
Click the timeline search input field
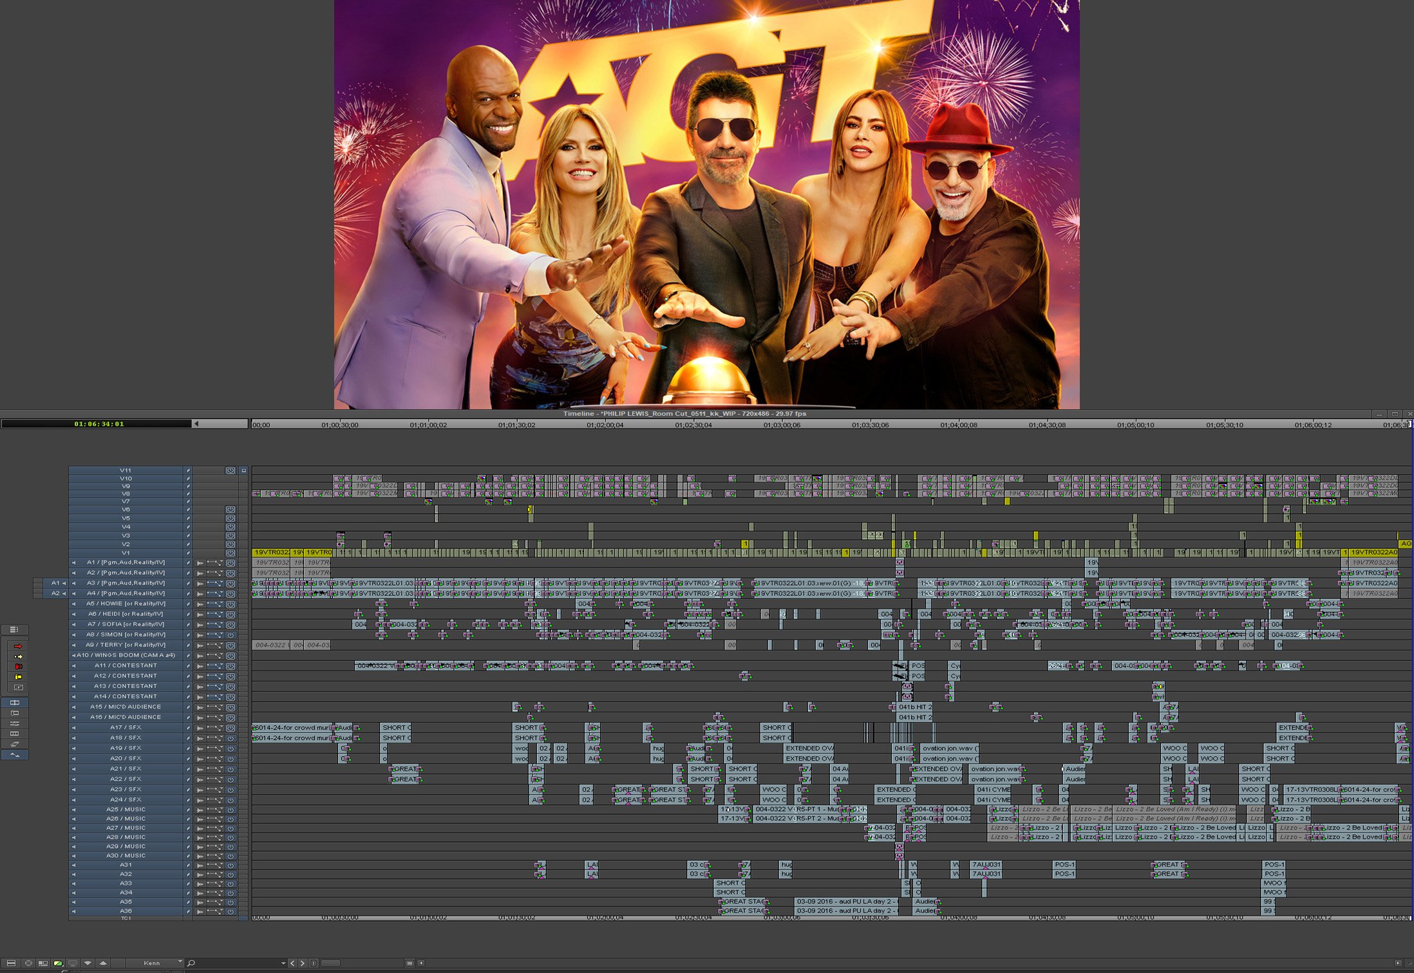click(x=237, y=963)
